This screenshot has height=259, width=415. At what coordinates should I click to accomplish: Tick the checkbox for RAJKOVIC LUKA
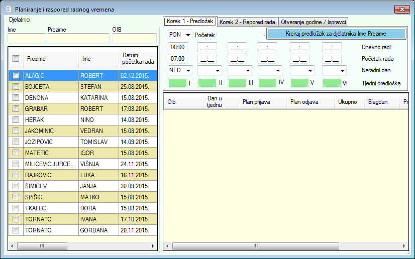point(16,175)
